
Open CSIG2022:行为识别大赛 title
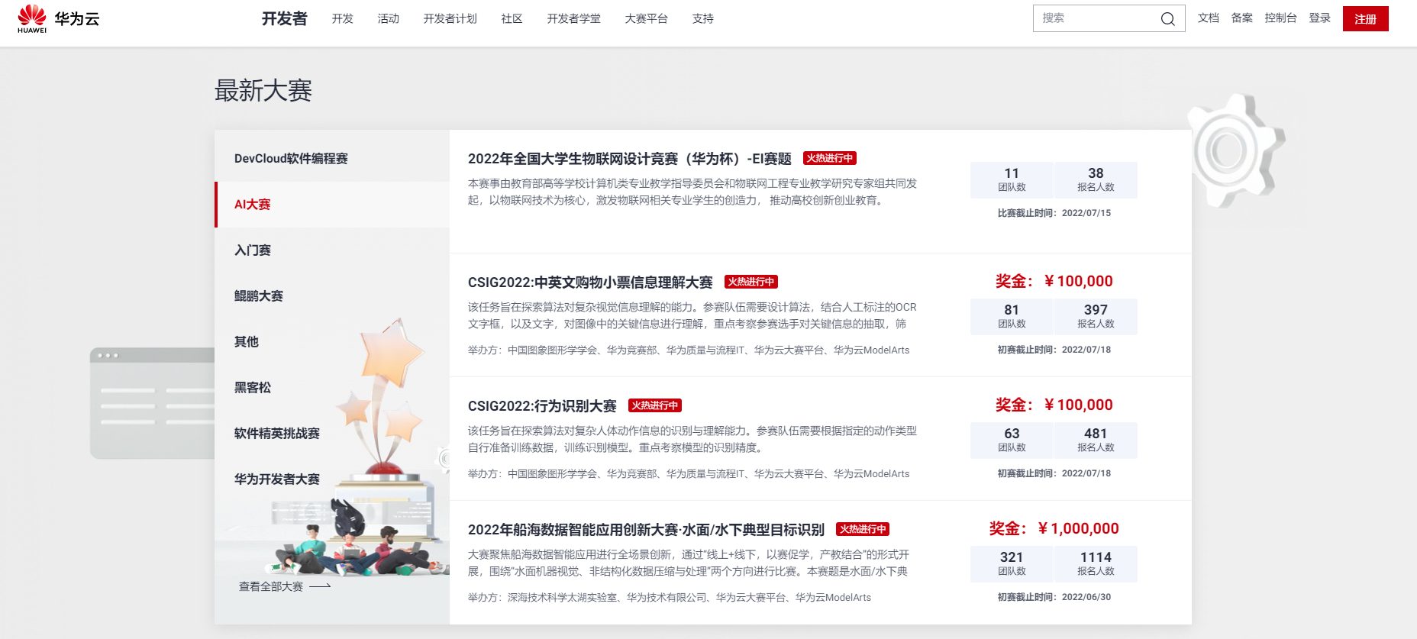tap(542, 406)
